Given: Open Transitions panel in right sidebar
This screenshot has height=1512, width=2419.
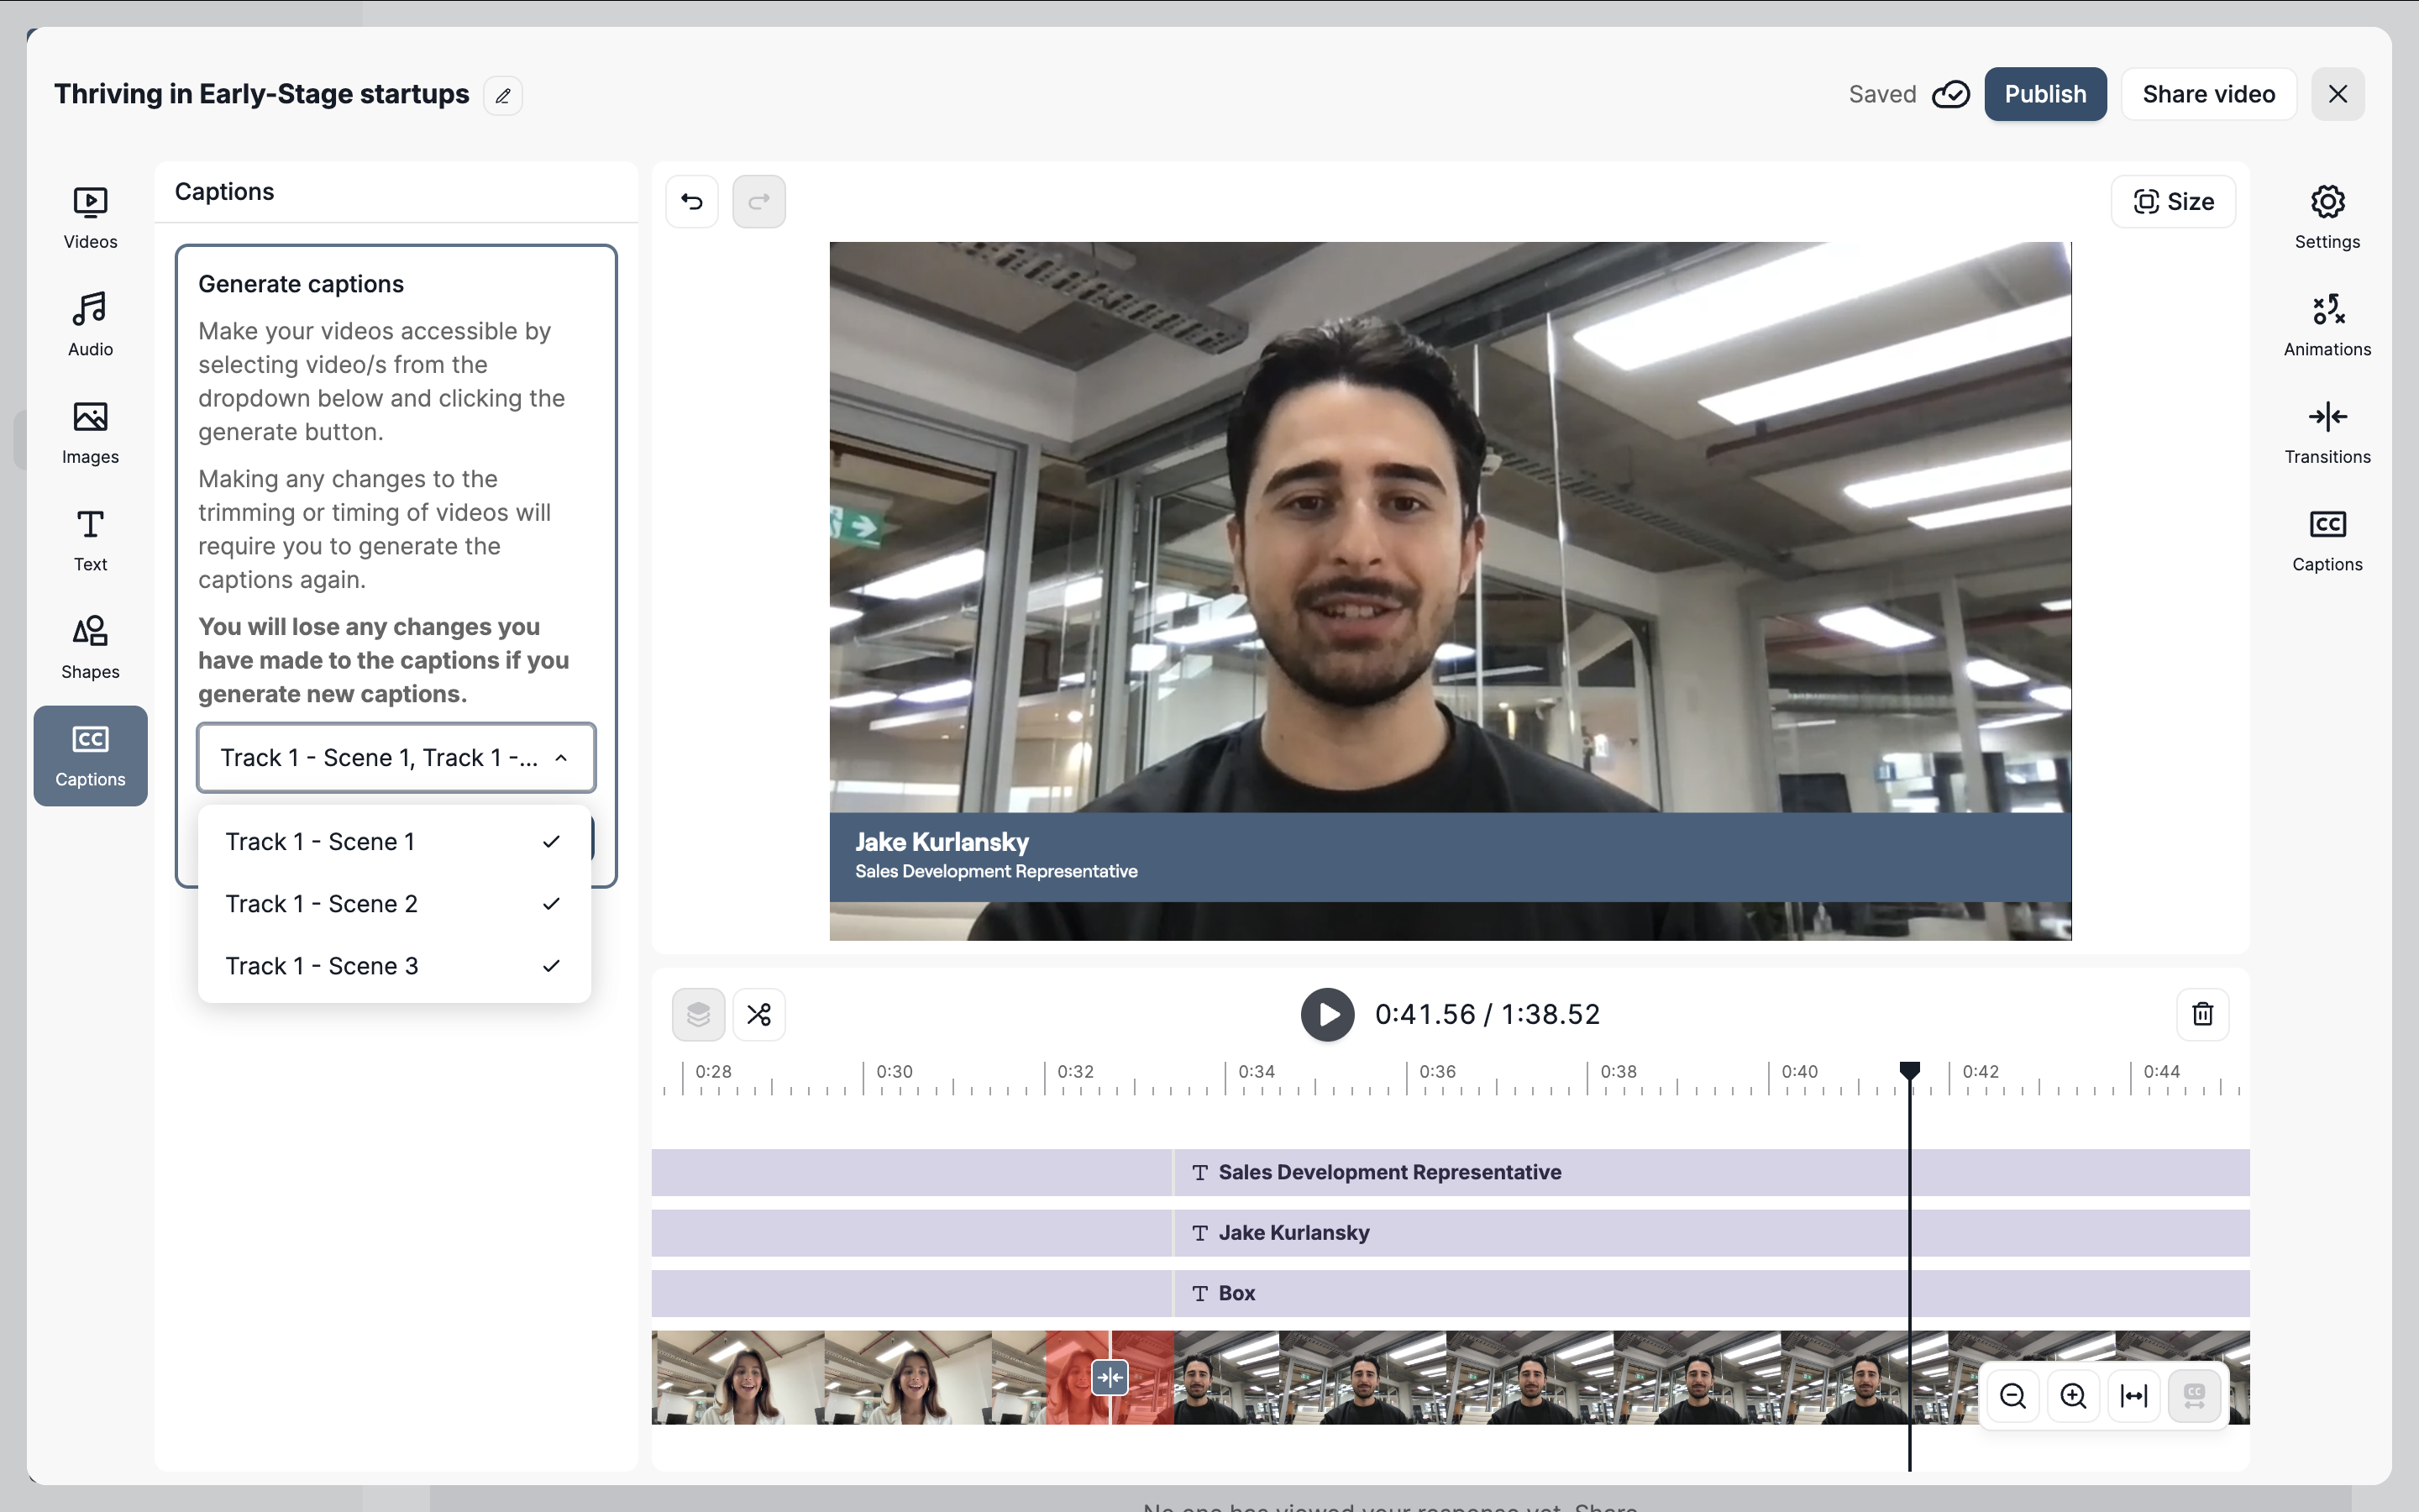Looking at the screenshot, I should point(2327,433).
